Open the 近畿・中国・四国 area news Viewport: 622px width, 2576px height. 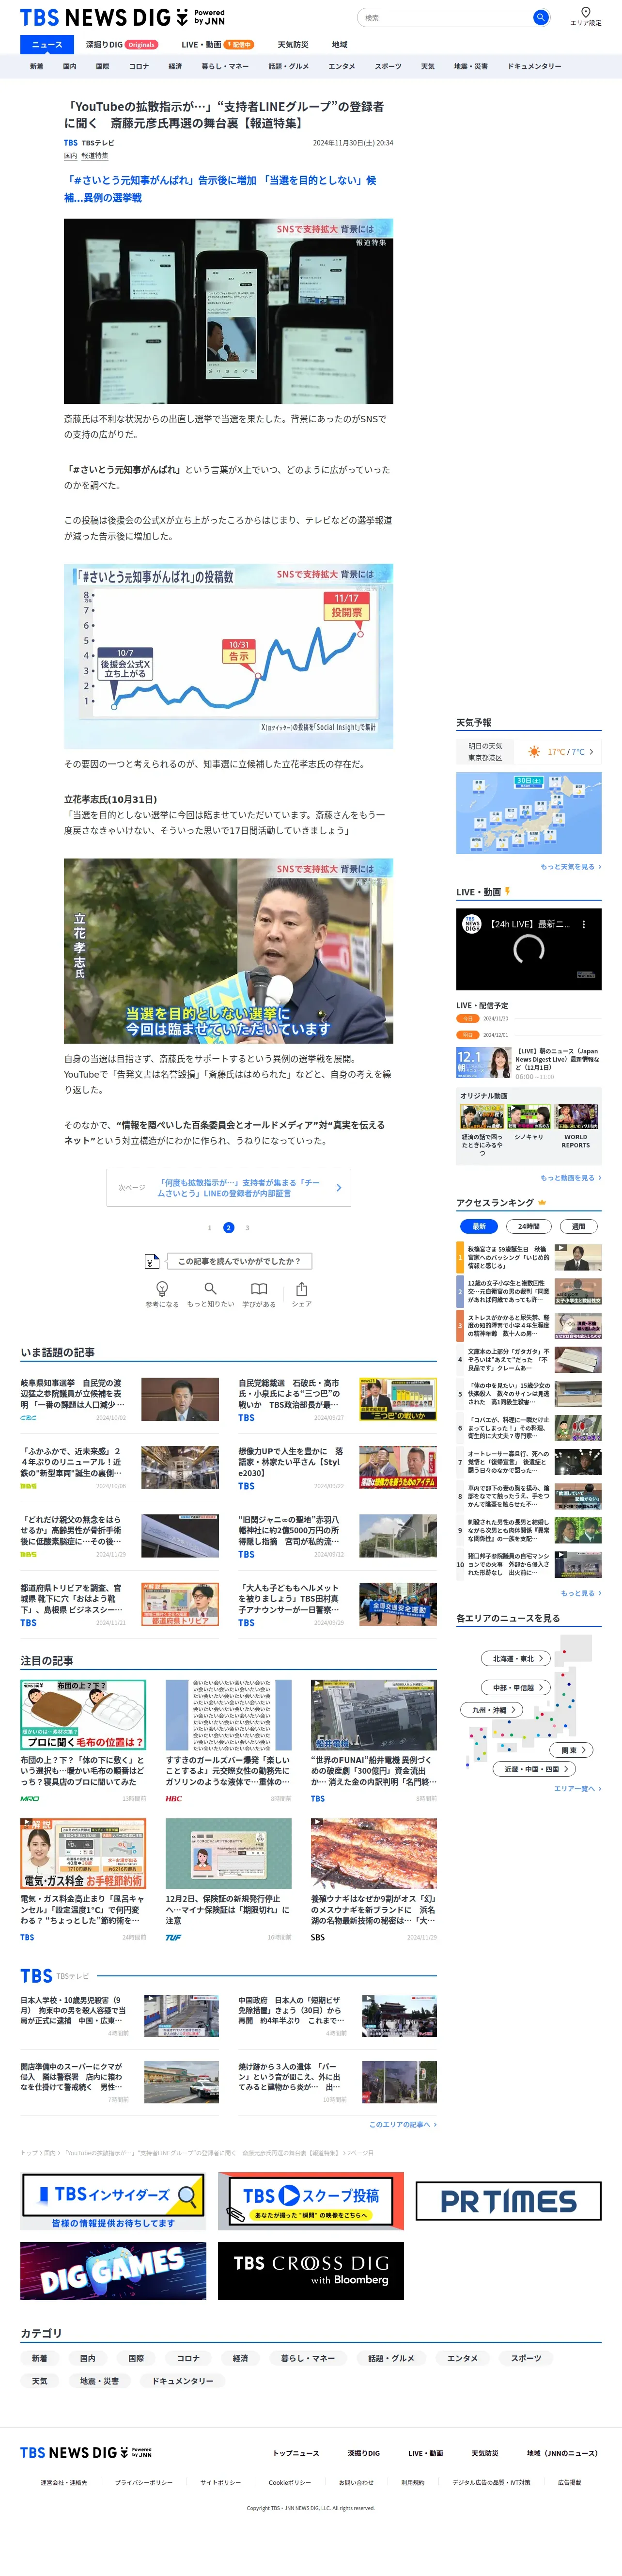click(x=534, y=1769)
